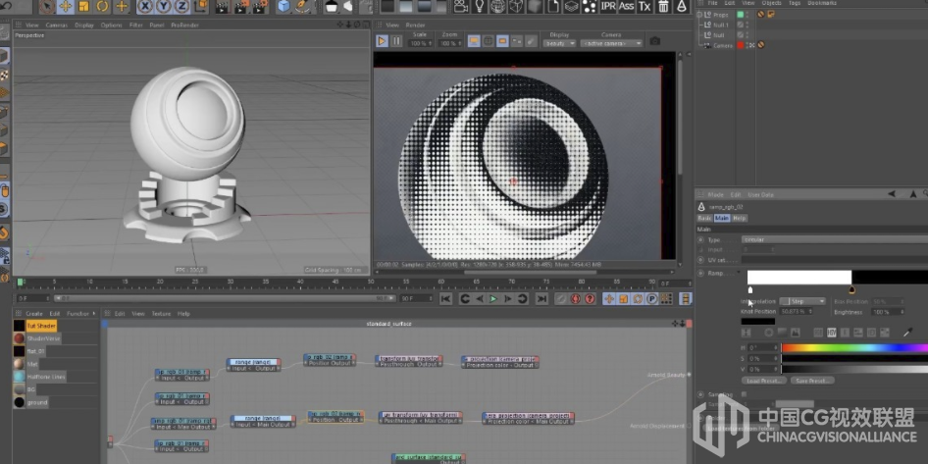The width and height of the screenshot is (928, 464).
Task: Click the Render View clapperboard icon
Action: [222, 7]
